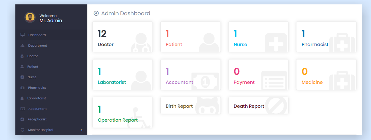The width and height of the screenshot is (371, 140).
Task: Click the Birth Report card
Action: pos(190,106)
